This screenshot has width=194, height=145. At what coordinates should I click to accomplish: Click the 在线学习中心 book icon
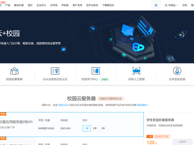[x=96, y=71]
